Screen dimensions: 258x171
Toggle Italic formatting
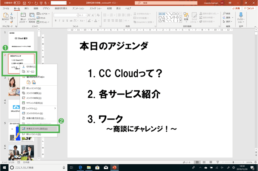coord(59,21)
